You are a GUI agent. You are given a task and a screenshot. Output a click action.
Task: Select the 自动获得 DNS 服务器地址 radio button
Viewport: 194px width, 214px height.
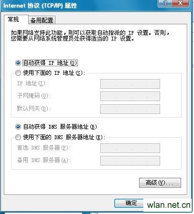click(x=18, y=127)
